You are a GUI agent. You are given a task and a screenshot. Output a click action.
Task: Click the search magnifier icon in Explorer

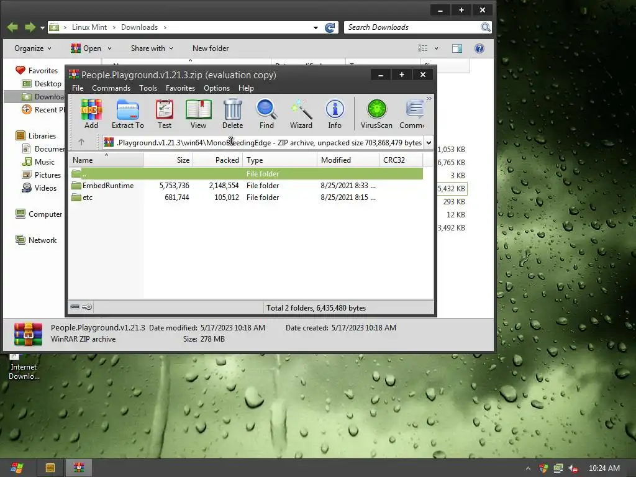tap(486, 27)
